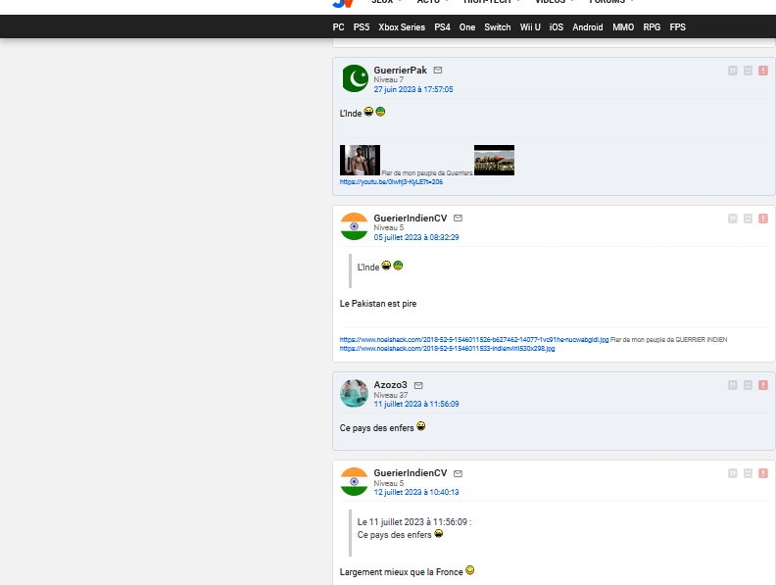Select Xbox Series in the platform bar
776x585 pixels.
coord(402,27)
